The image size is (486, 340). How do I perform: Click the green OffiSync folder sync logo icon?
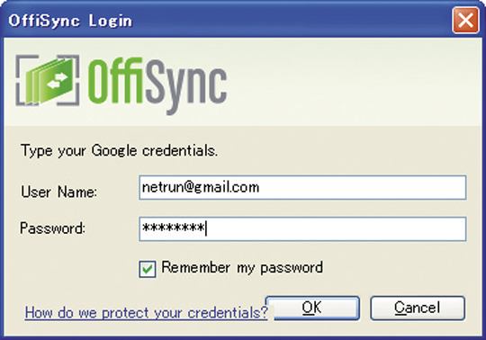click(48, 80)
